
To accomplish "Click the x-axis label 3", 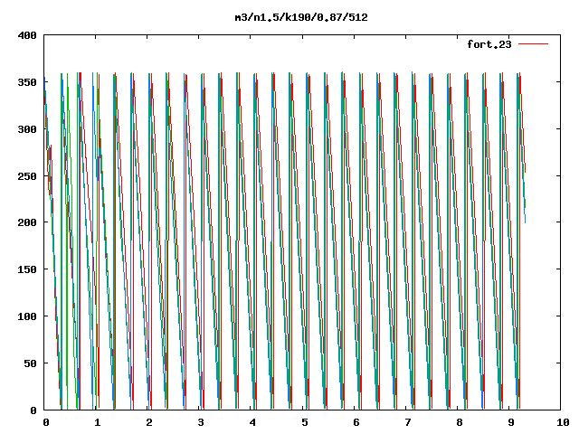I will 201,422.
